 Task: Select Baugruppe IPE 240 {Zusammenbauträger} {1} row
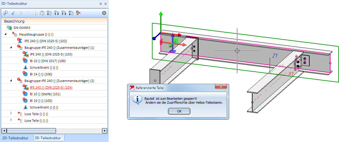(59, 47)
